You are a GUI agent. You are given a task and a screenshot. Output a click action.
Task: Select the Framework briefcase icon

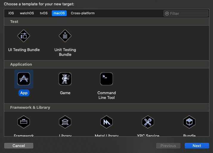tap(24, 122)
